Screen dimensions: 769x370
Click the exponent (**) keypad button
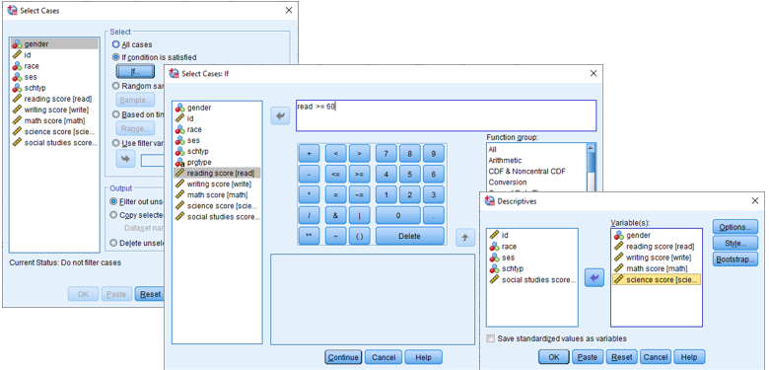[x=309, y=236]
